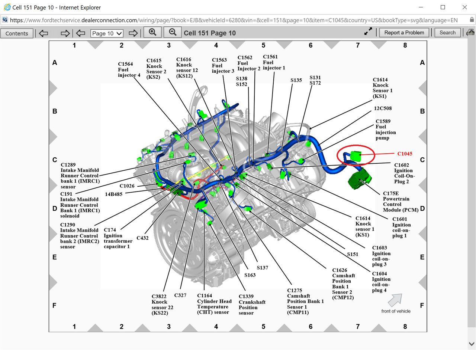
Task: Select the red C1045 connector label
Action: 405,153
